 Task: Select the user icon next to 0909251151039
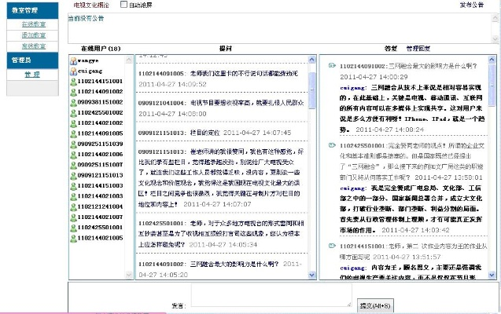73,144
